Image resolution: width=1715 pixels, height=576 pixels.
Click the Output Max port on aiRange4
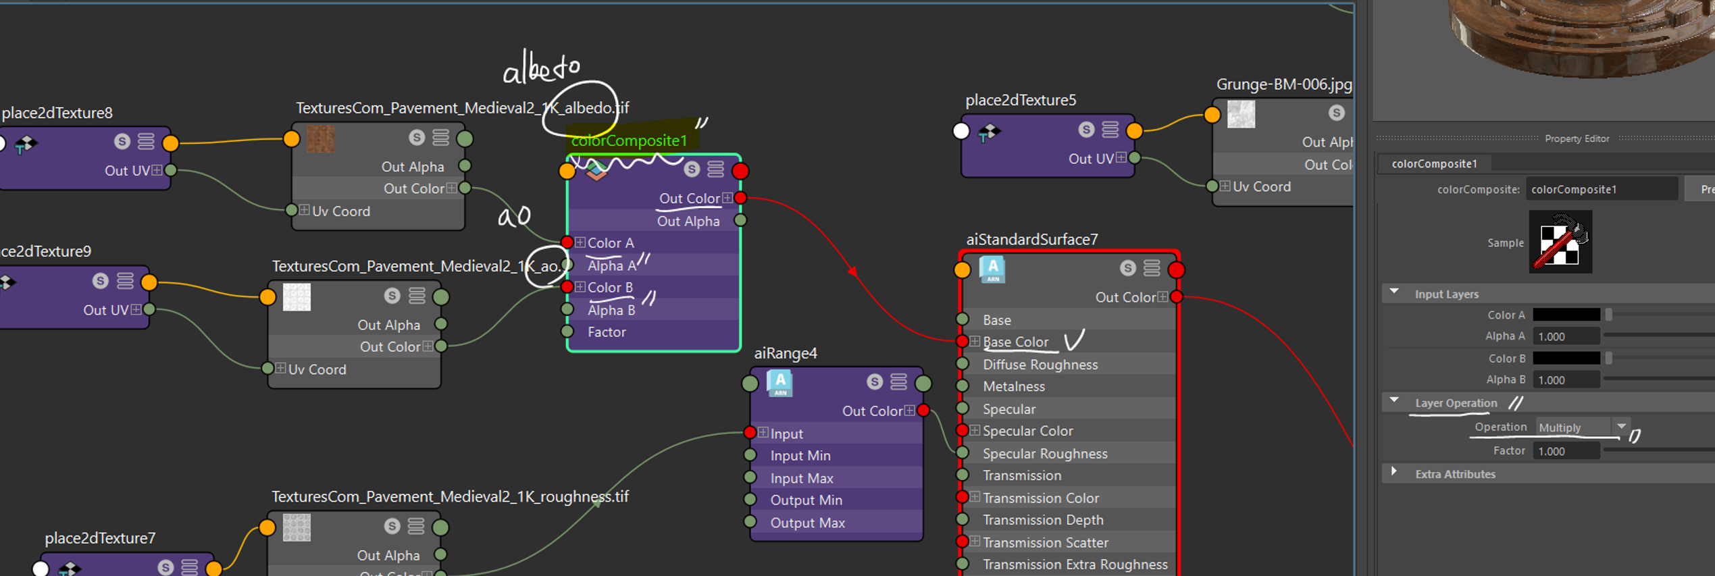tap(750, 522)
